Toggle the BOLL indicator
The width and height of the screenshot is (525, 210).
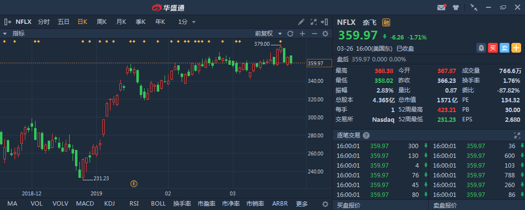click(158, 204)
